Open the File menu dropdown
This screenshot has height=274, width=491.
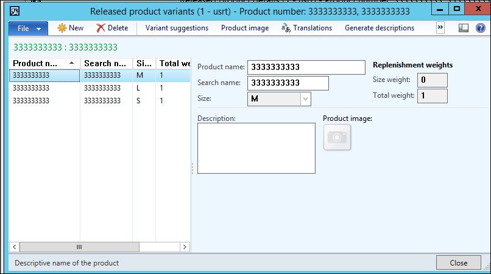[x=28, y=28]
